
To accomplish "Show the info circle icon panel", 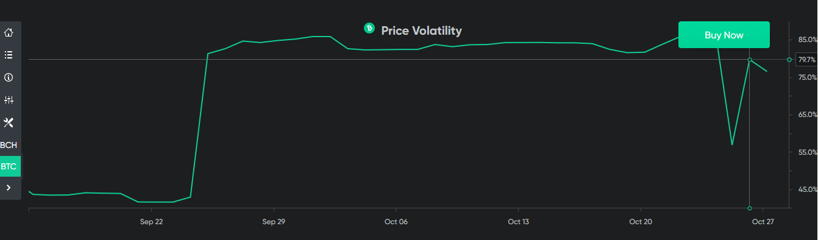I will (9, 77).
